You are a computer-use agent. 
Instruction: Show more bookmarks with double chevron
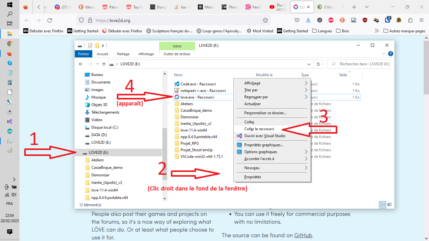pos(377,31)
